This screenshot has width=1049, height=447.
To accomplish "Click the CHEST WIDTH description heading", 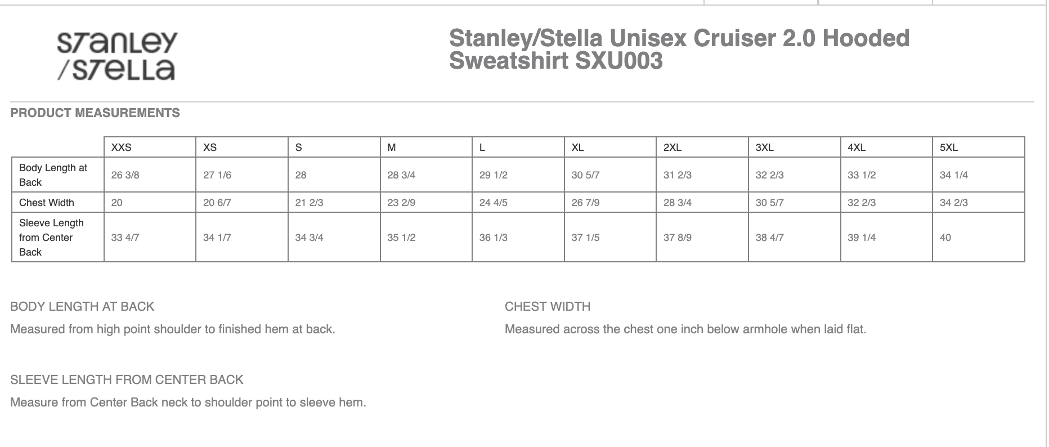I will point(548,306).
